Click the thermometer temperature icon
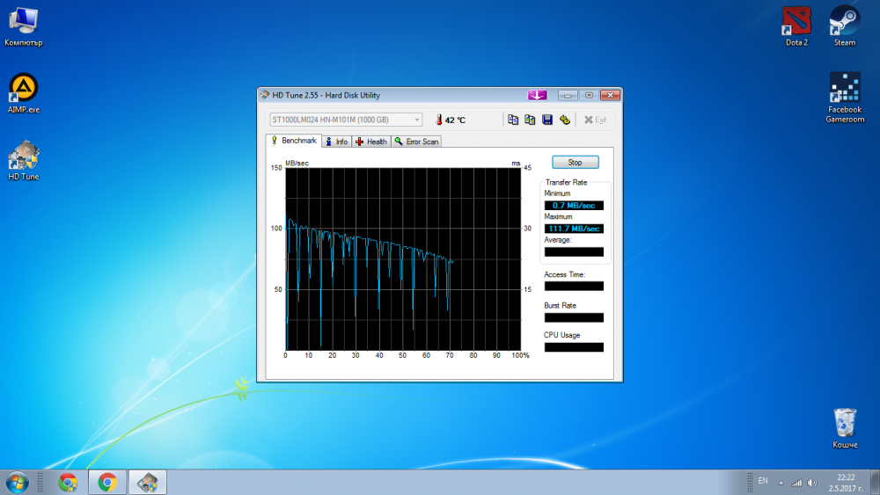This screenshot has height=495, width=880. coord(439,120)
